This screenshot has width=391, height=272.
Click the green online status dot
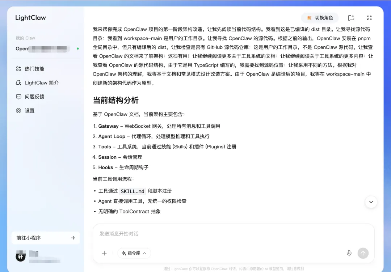(78, 48)
